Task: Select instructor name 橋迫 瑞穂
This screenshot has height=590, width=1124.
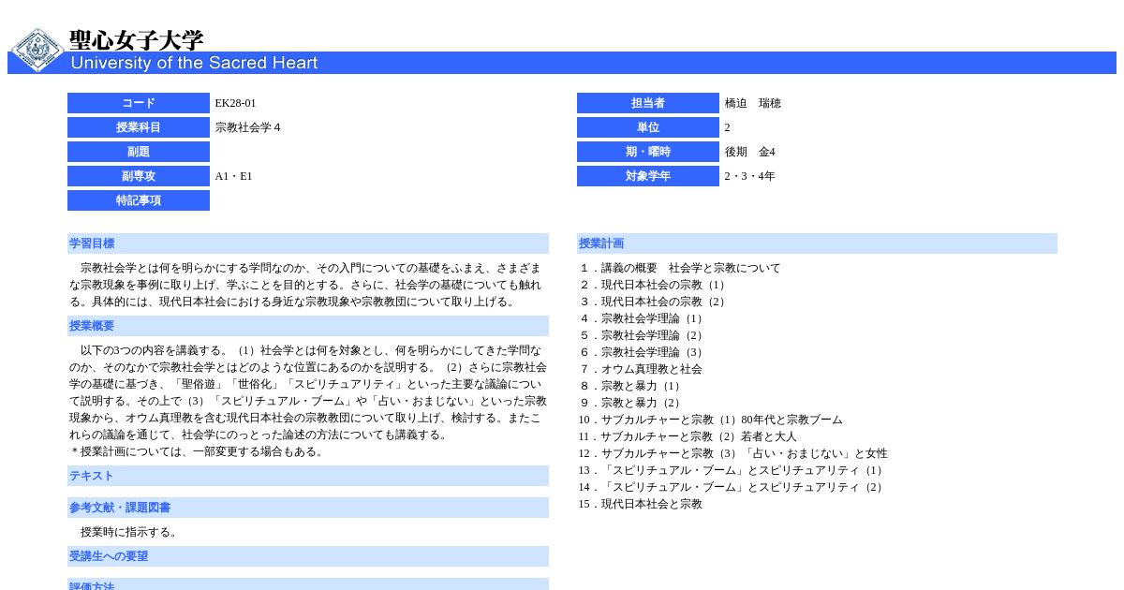Action: tap(752, 103)
